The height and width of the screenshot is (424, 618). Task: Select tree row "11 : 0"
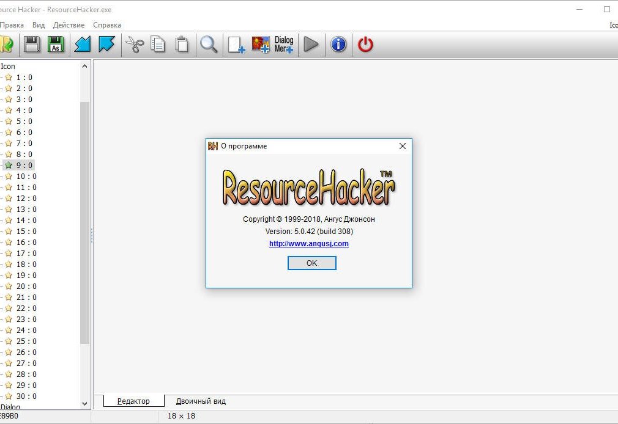coord(26,188)
